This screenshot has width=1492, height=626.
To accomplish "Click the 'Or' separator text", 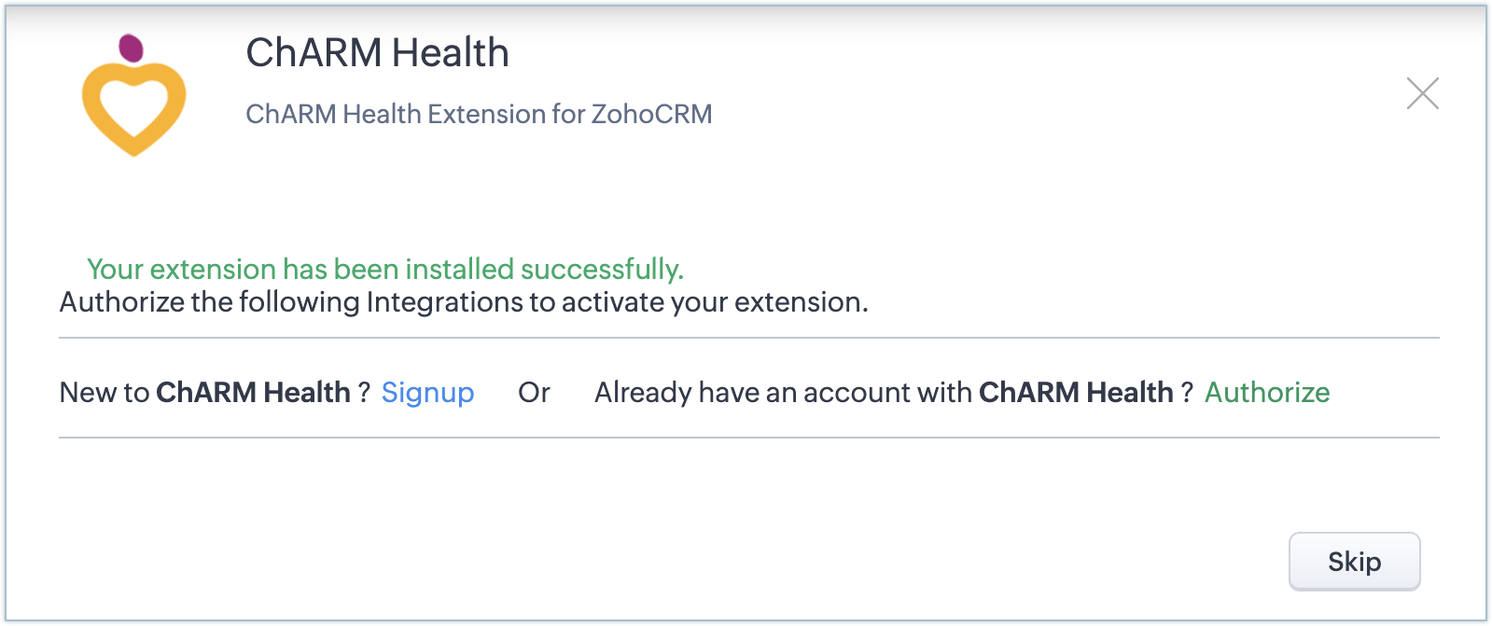I will [534, 393].
